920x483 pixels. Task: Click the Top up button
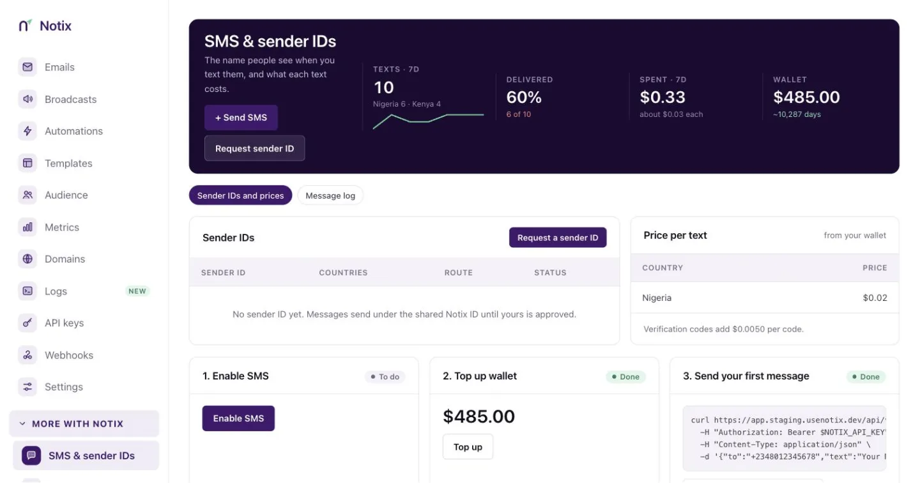[x=468, y=447]
